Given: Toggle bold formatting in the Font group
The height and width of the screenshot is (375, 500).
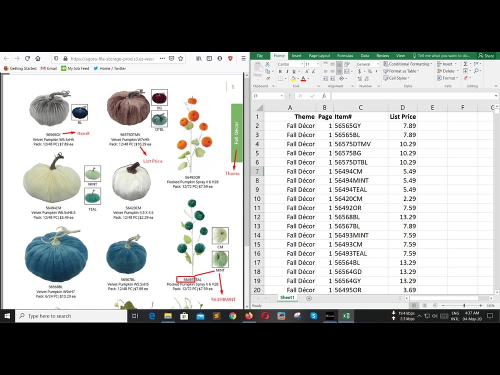Looking at the screenshot, I should coord(280,71).
